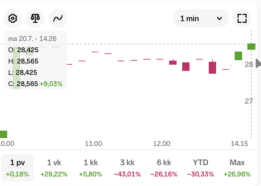Click the 11.00 time axis label
Viewport: 261px width, 186px height.
click(93, 144)
